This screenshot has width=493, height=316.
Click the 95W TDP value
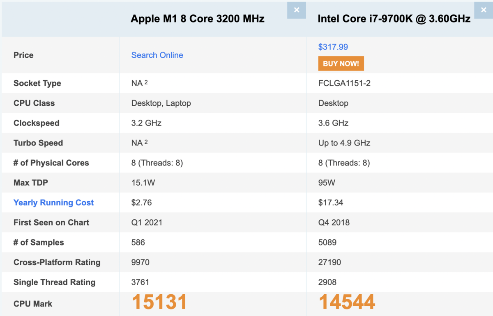(327, 183)
